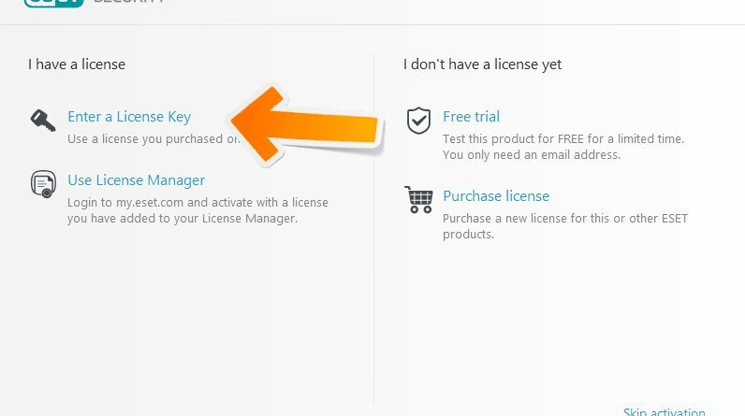Choose Use License Manager
The height and width of the screenshot is (416, 745).
coord(136,180)
